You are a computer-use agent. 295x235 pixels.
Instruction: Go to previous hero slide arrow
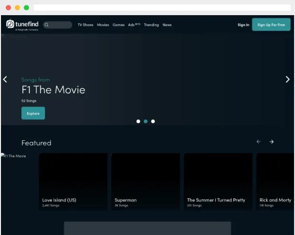(x=5, y=80)
